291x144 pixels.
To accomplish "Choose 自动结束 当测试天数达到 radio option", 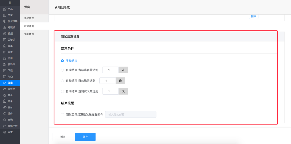I will [62, 92].
